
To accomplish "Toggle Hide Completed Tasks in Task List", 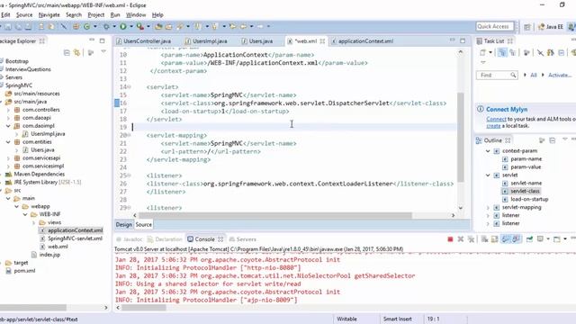I will [x=540, y=52].
